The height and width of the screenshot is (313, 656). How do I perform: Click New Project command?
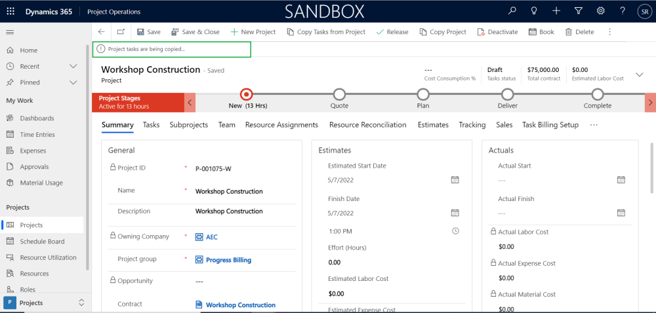(253, 31)
